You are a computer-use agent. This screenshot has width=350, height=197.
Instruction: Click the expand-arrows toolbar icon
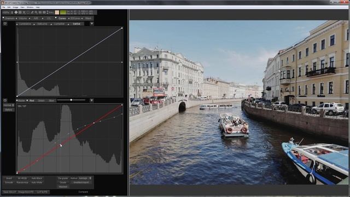tap(24, 12)
